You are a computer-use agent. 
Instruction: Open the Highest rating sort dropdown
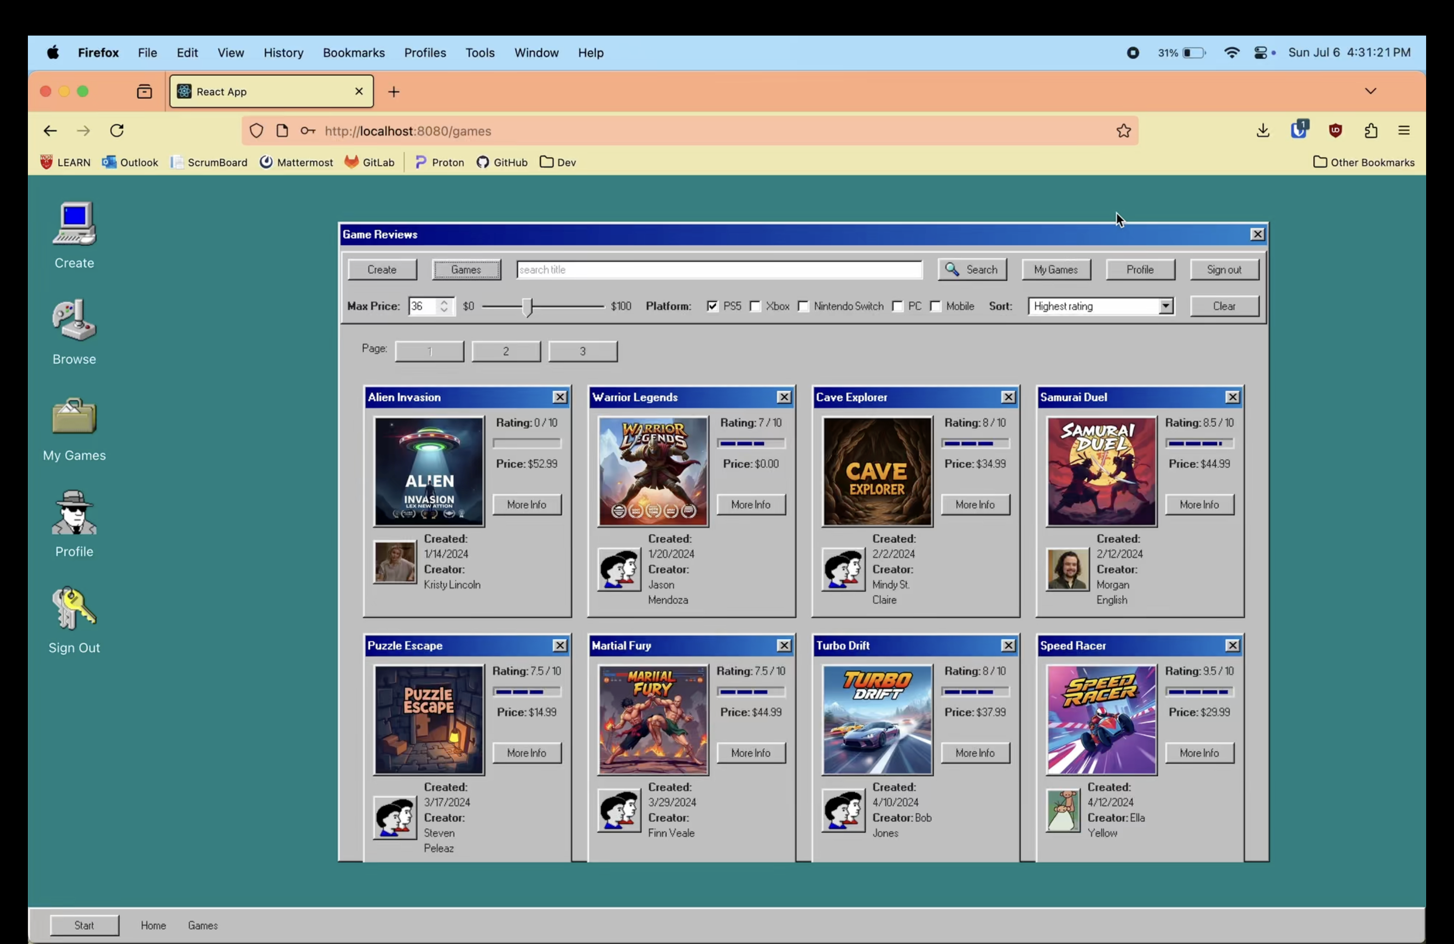coord(1101,306)
